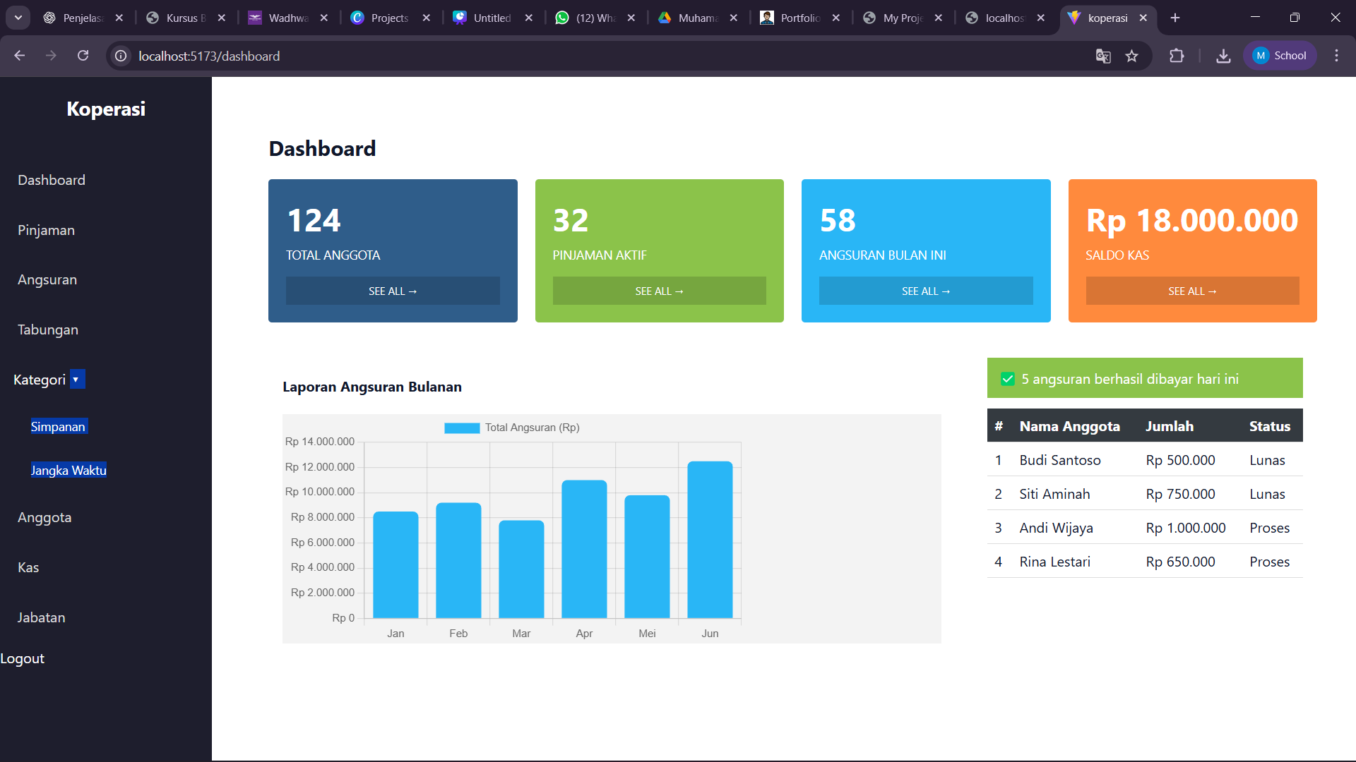Click SEE ALL on Total Anggota card
Viewport: 1356px width, 762px height.
tap(393, 291)
